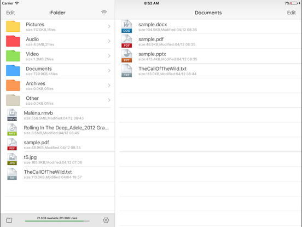Screen dimensions: 302x227
Task: Expand Archives folder via its chevron
Action: (x=109, y=86)
